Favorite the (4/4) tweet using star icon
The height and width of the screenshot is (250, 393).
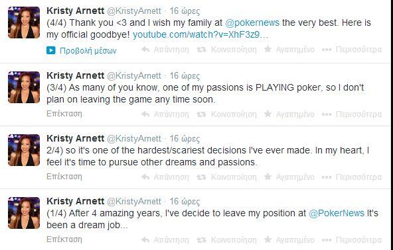268,49
